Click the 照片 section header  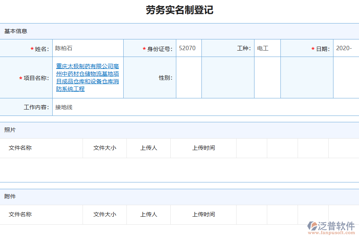click(x=9, y=130)
